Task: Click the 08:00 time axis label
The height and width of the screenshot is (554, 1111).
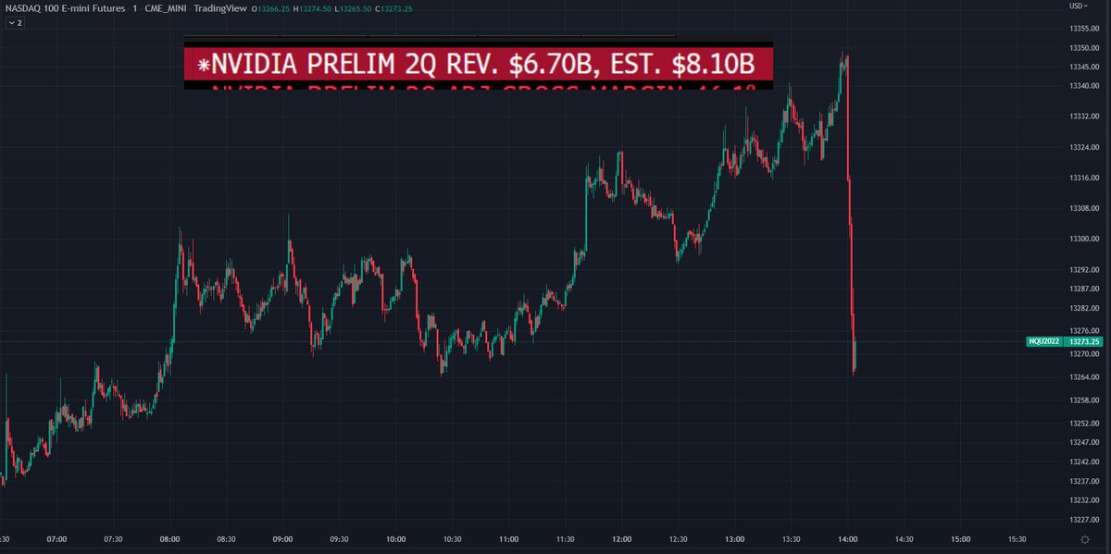Action: pos(169,539)
